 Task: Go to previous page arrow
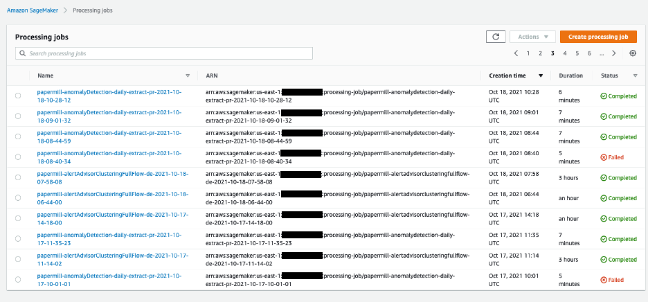coord(516,53)
